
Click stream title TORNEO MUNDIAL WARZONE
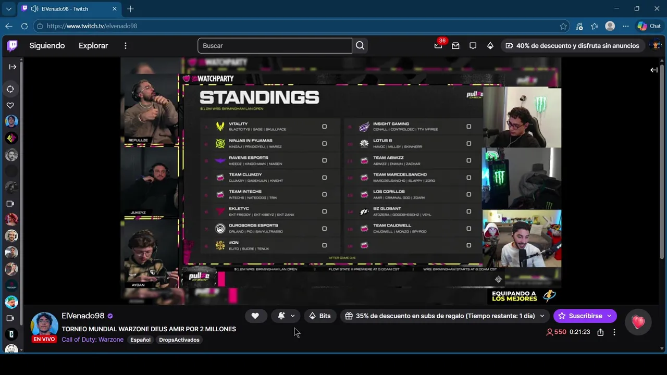point(149,329)
